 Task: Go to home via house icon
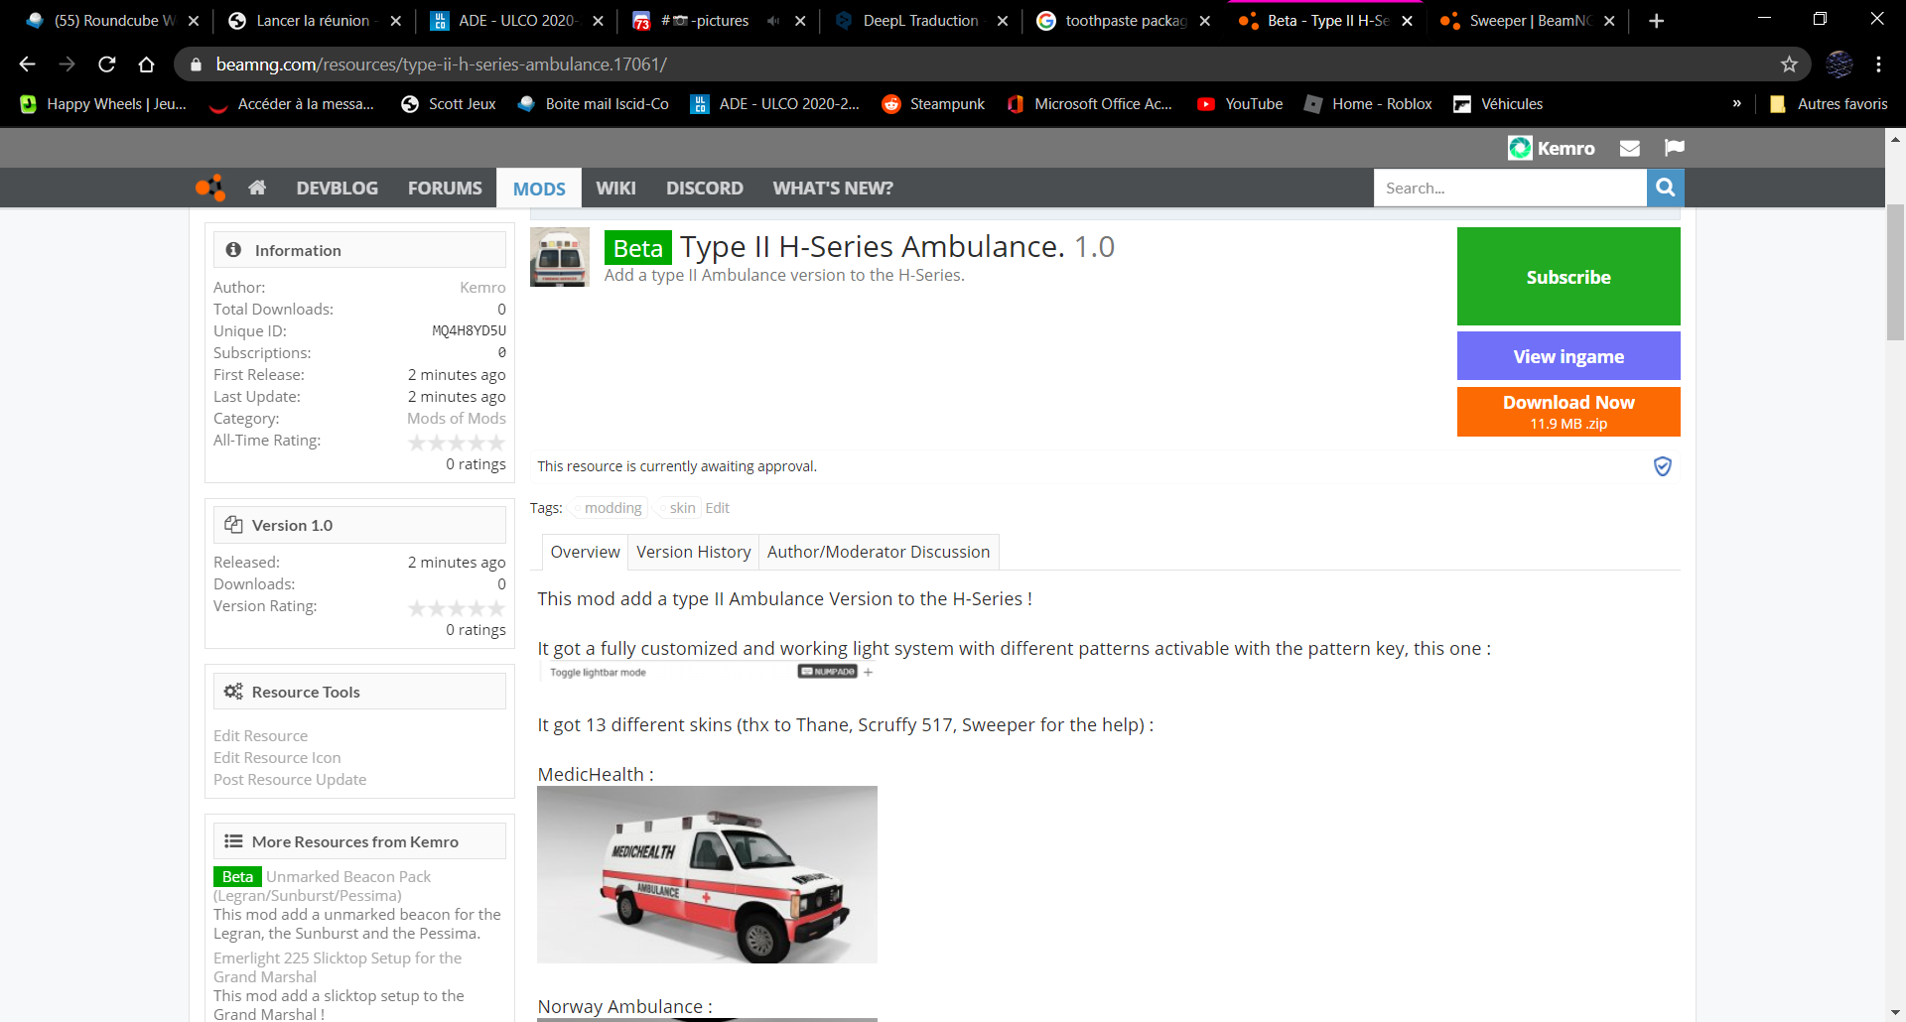(257, 188)
